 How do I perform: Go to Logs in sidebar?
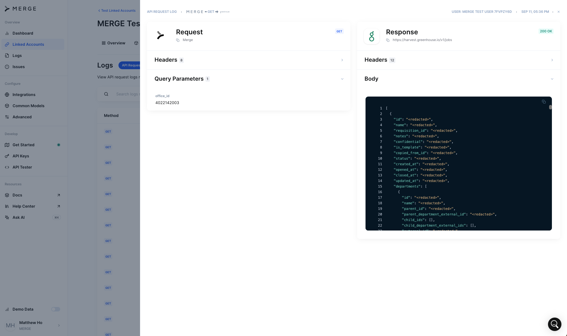tap(17, 56)
